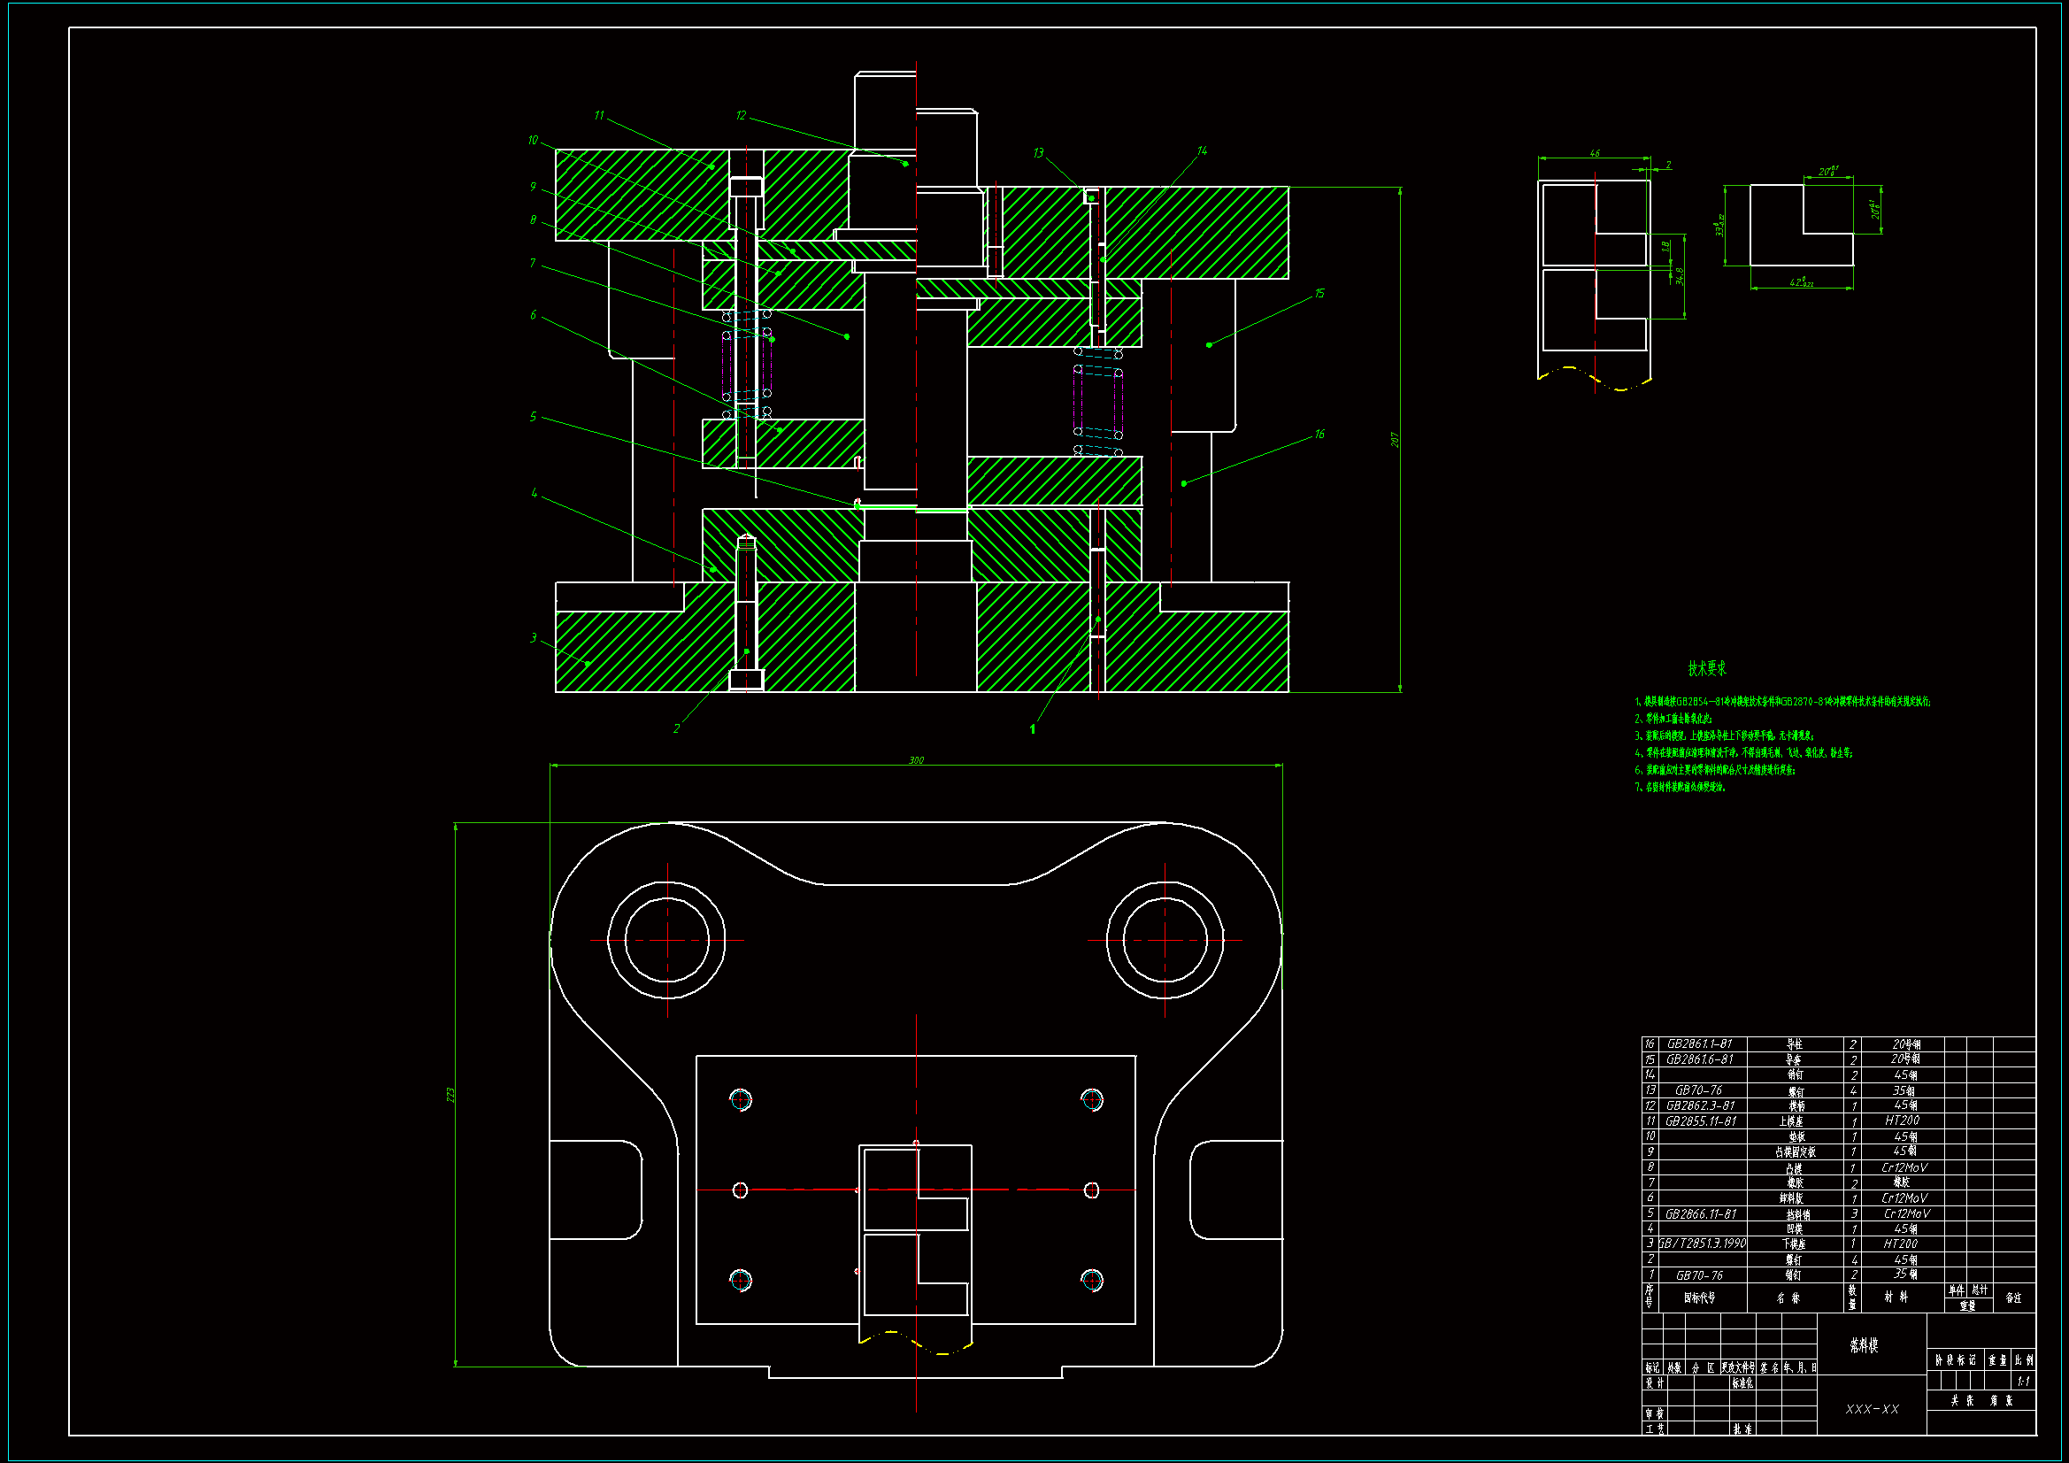Screen dimensions: 2069x1463
Task: Select balloon label 5 on left side
Action: (x=533, y=417)
